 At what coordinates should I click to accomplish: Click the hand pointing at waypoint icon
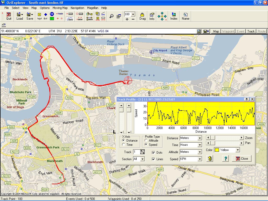point(89,14)
